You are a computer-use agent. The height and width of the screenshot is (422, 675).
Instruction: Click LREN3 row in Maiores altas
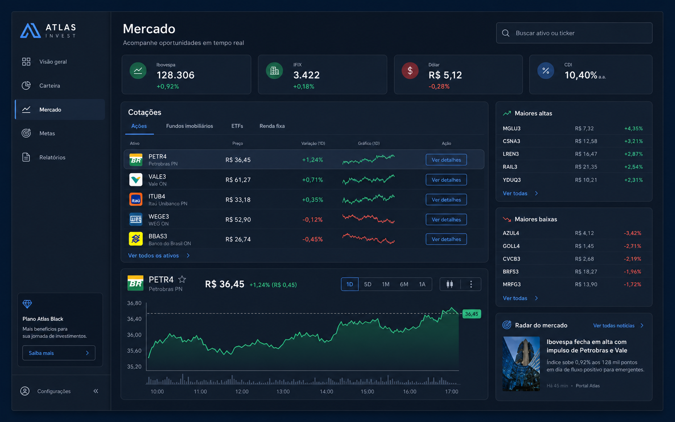[573, 154]
